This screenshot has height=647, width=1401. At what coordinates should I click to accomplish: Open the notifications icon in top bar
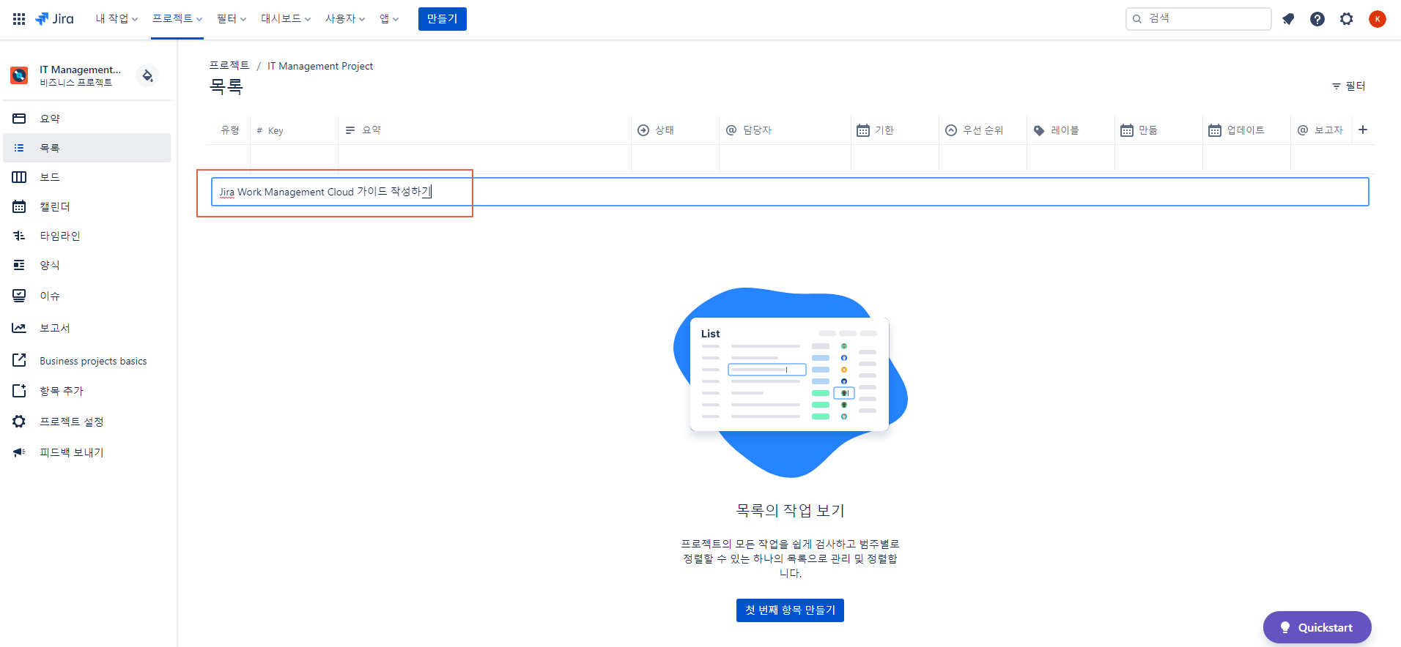1288,19
